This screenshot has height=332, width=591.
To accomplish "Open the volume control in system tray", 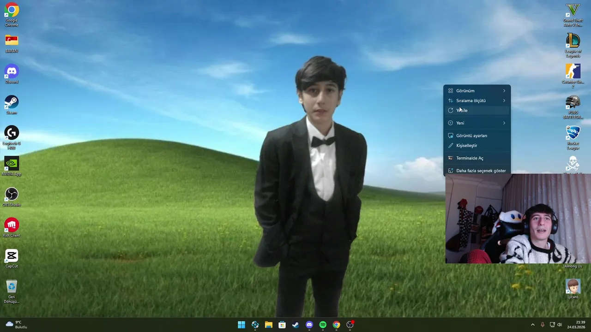I will point(560,325).
